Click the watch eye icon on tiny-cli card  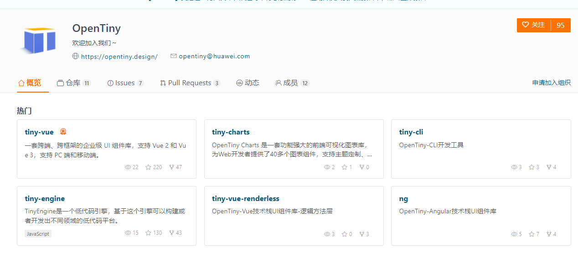click(x=514, y=167)
